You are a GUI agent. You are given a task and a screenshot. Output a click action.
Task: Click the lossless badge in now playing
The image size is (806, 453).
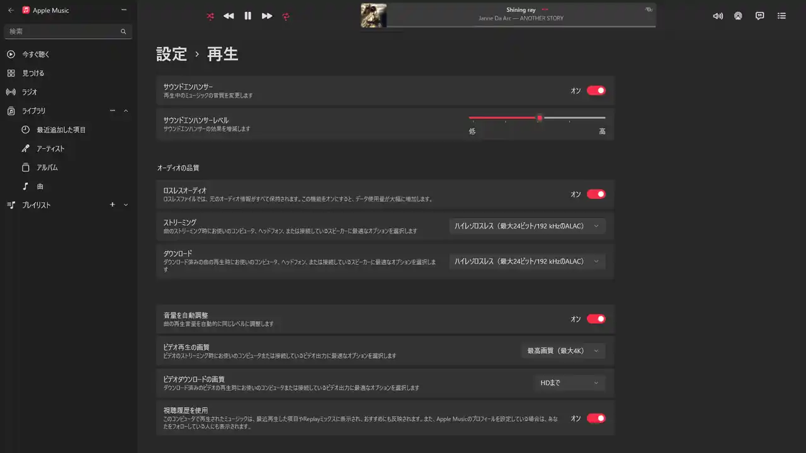(649, 10)
